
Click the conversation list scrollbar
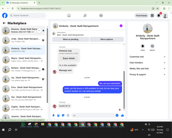tap(47, 66)
